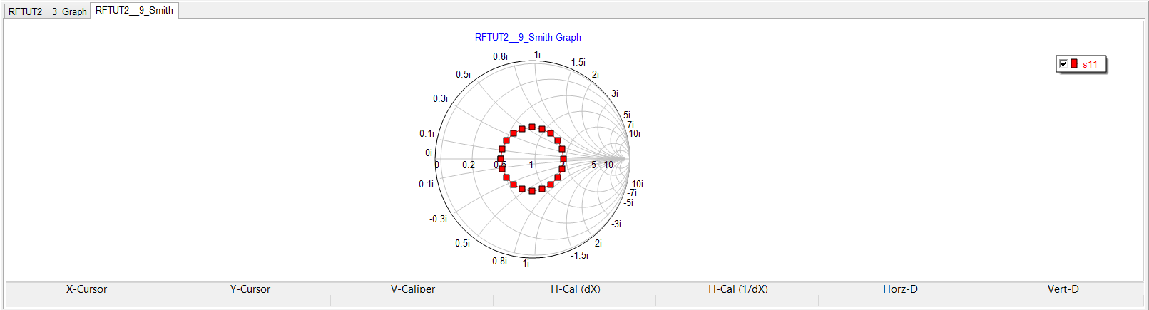Click the 2i reactance label
This screenshot has height=310, width=1149.
click(595, 74)
